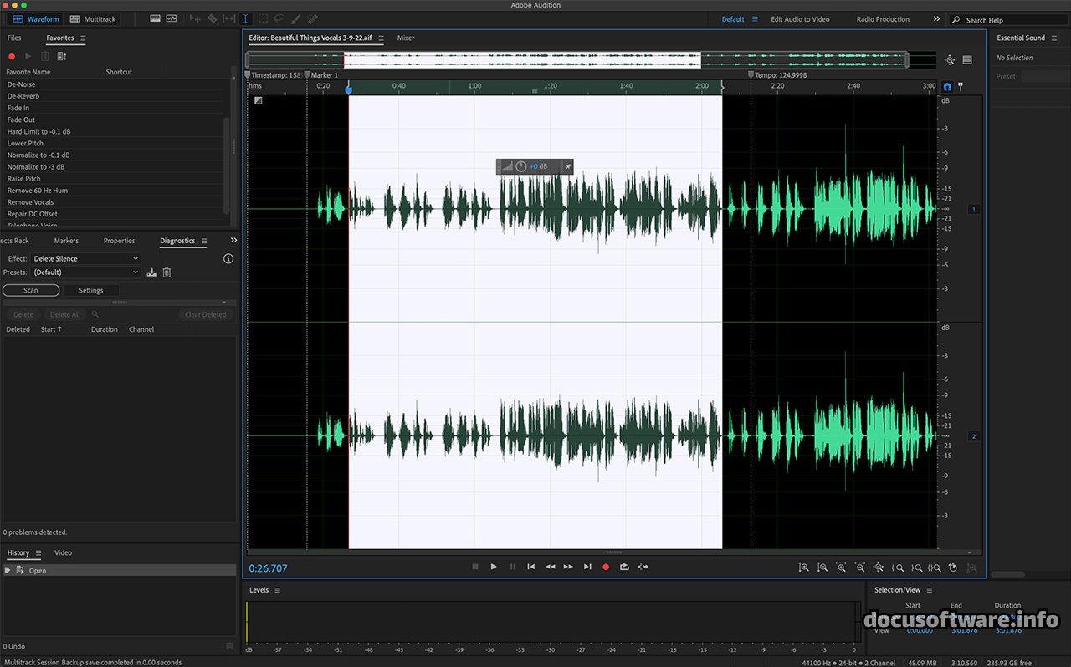1071x667 pixels.
Task: Start recording with the red record button
Action: [x=606, y=567]
